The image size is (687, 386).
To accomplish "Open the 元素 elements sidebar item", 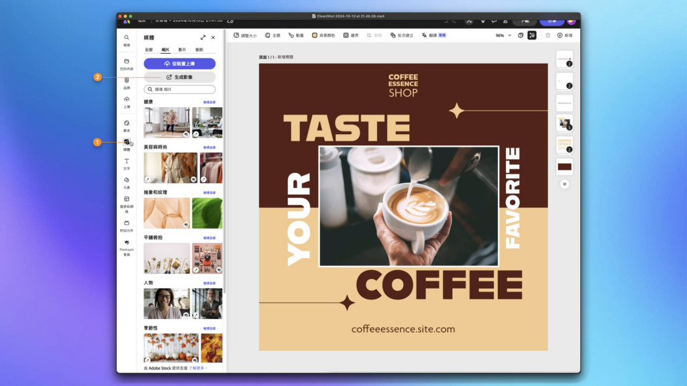I will coord(127,182).
